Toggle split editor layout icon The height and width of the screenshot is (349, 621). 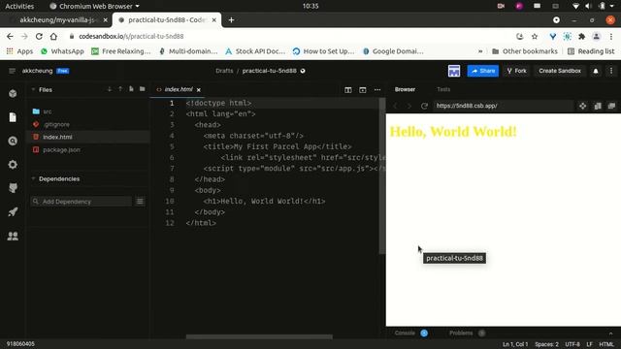click(348, 90)
